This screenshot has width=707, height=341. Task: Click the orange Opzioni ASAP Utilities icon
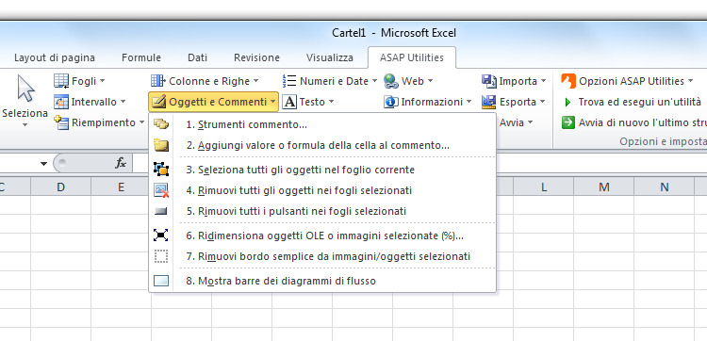[568, 81]
